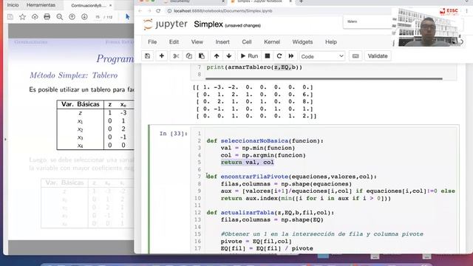Image resolution: width=473 pixels, height=266 pixels.
Task: Open the cell type Code dropdown
Action: 322,56
